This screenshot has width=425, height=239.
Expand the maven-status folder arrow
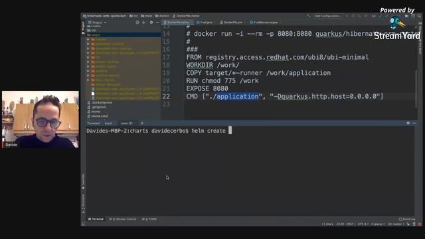[88, 66]
